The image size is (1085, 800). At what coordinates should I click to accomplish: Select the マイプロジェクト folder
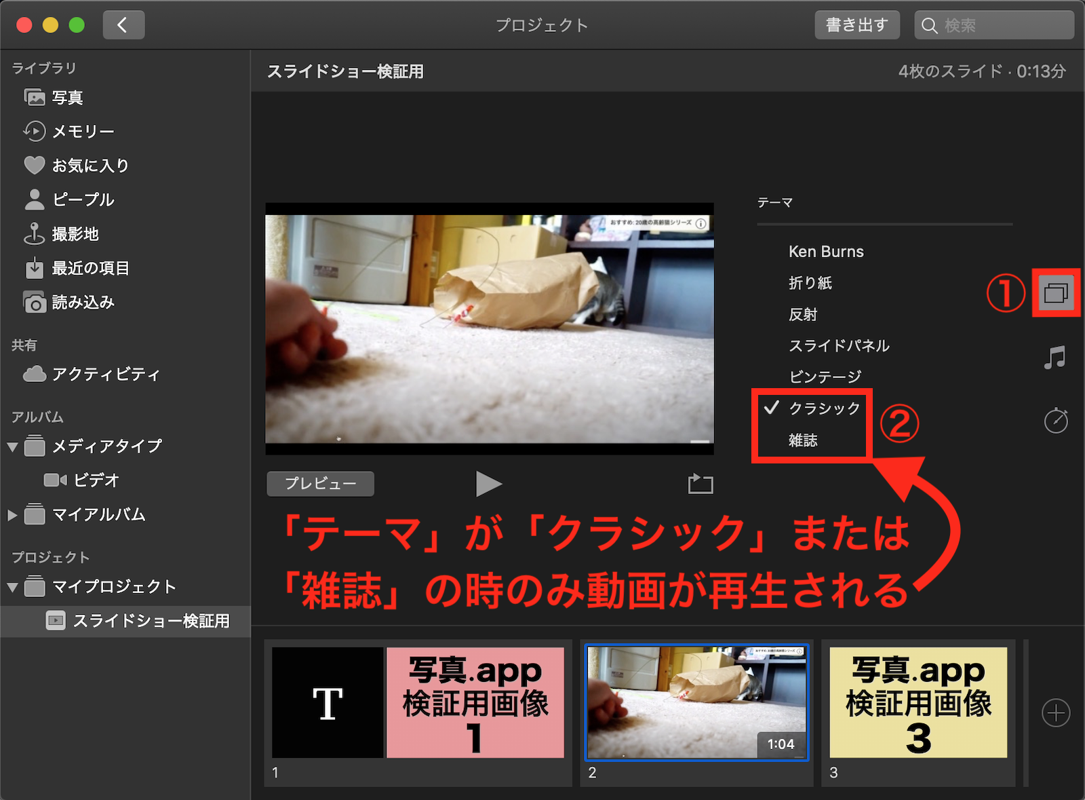tap(100, 586)
